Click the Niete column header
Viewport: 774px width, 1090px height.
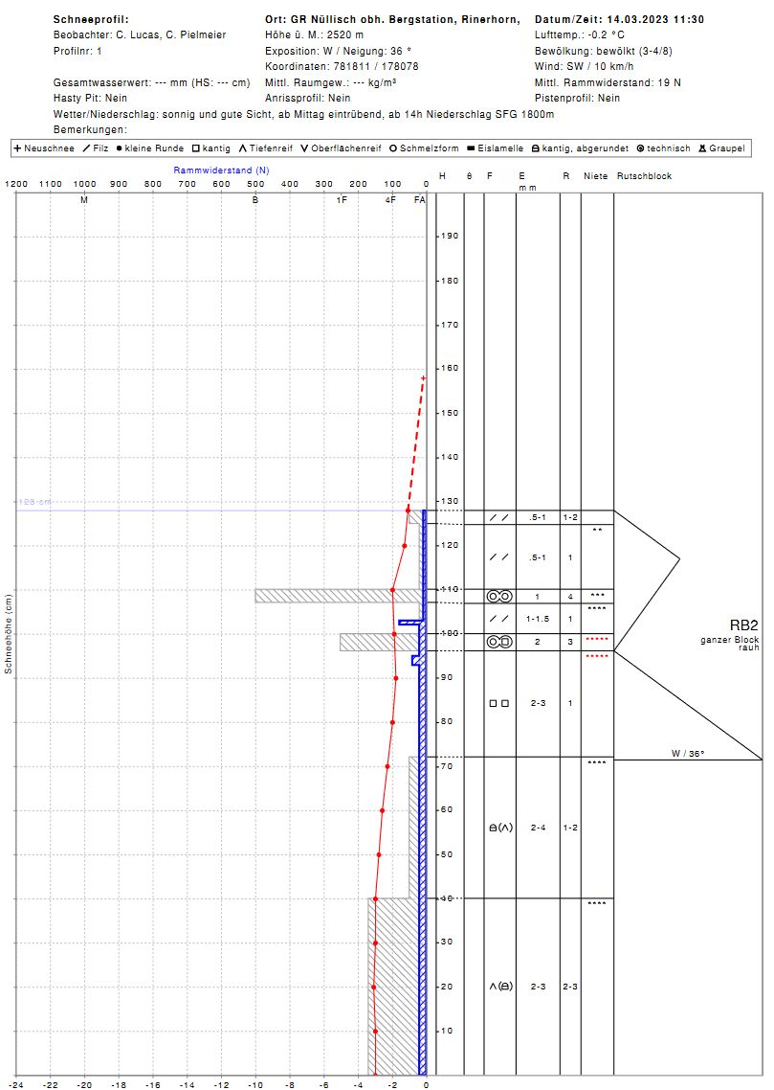pyautogui.click(x=595, y=176)
